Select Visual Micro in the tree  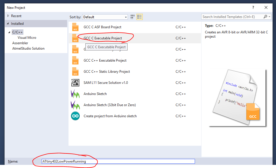[27, 38]
